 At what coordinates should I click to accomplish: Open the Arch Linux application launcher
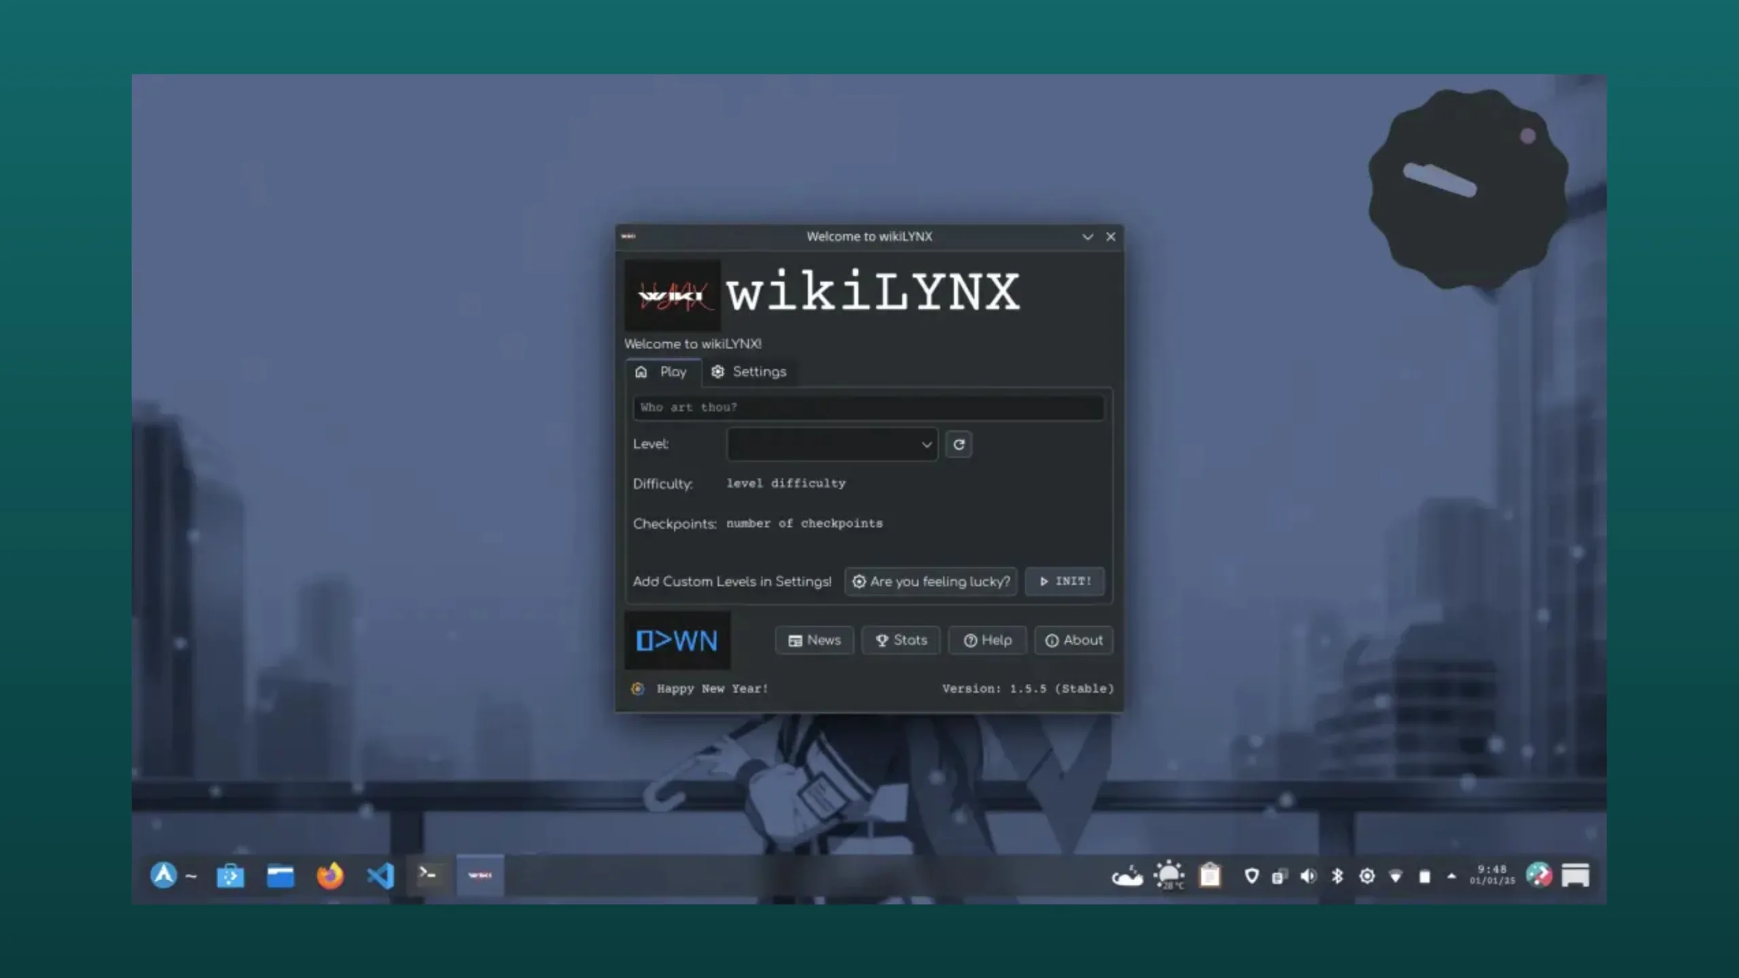coord(164,875)
